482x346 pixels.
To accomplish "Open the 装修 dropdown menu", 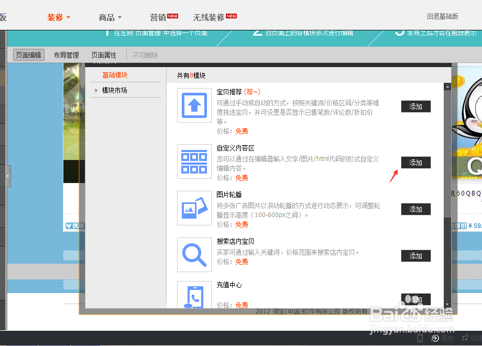I will pos(59,17).
